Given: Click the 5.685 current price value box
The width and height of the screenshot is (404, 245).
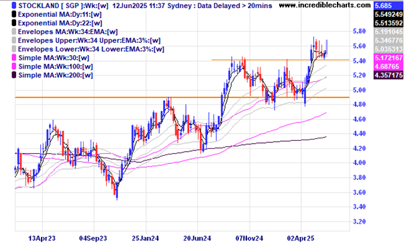Looking at the screenshot, I should (389, 5).
